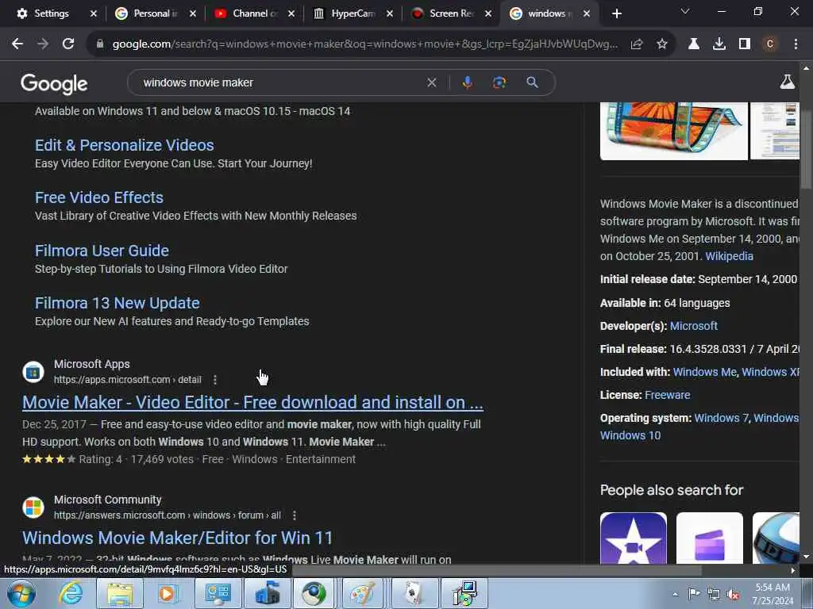This screenshot has width=813, height=609.
Task: Reload the Google search page
Action: 68,44
